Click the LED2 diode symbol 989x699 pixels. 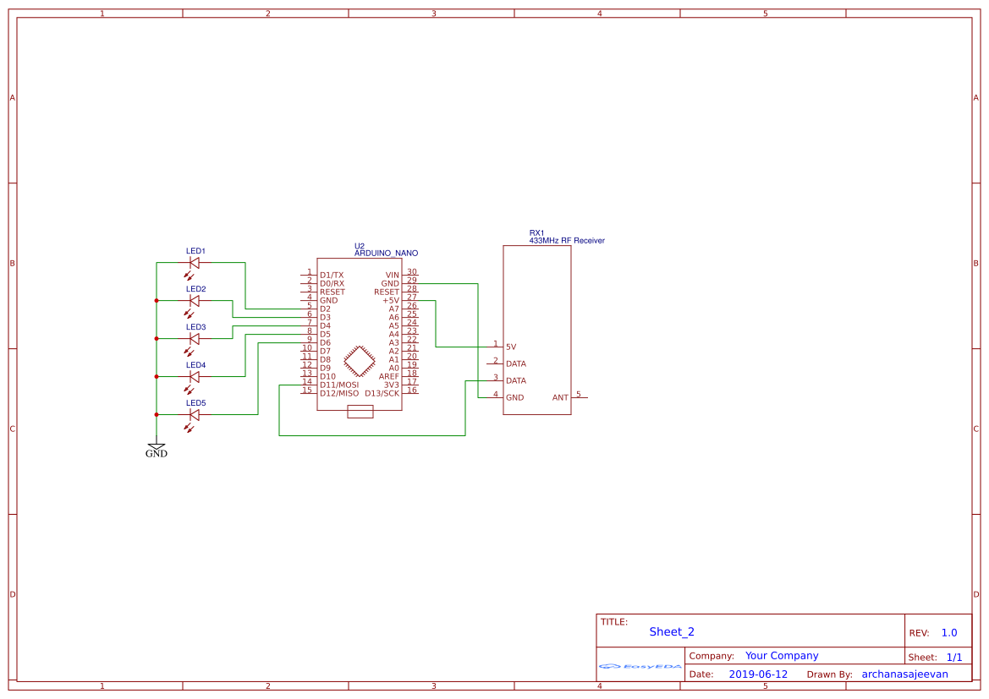[193, 300]
